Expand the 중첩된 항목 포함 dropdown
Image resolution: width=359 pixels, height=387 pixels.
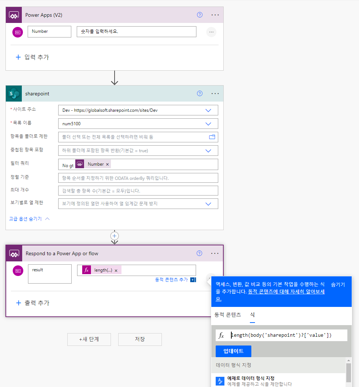[208, 151]
